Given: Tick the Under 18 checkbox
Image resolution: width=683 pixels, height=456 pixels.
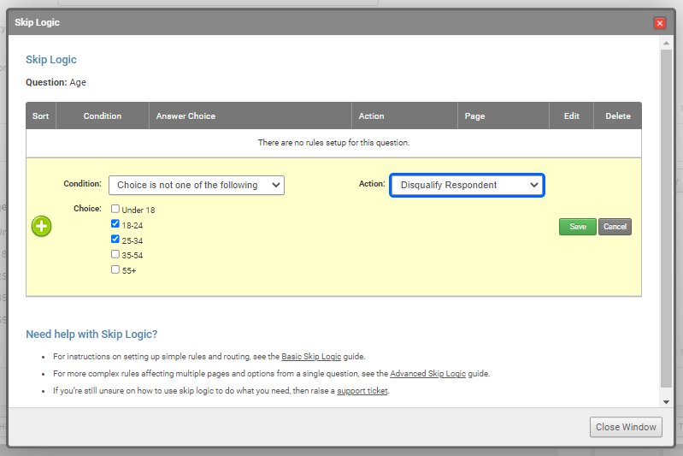Looking at the screenshot, I should pyautogui.click(x=115, y=209).
